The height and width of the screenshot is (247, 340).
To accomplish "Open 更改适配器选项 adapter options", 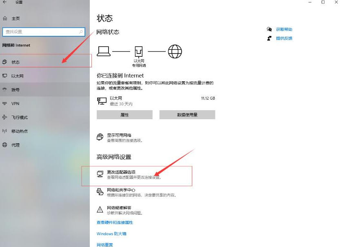I will (121, 172).
